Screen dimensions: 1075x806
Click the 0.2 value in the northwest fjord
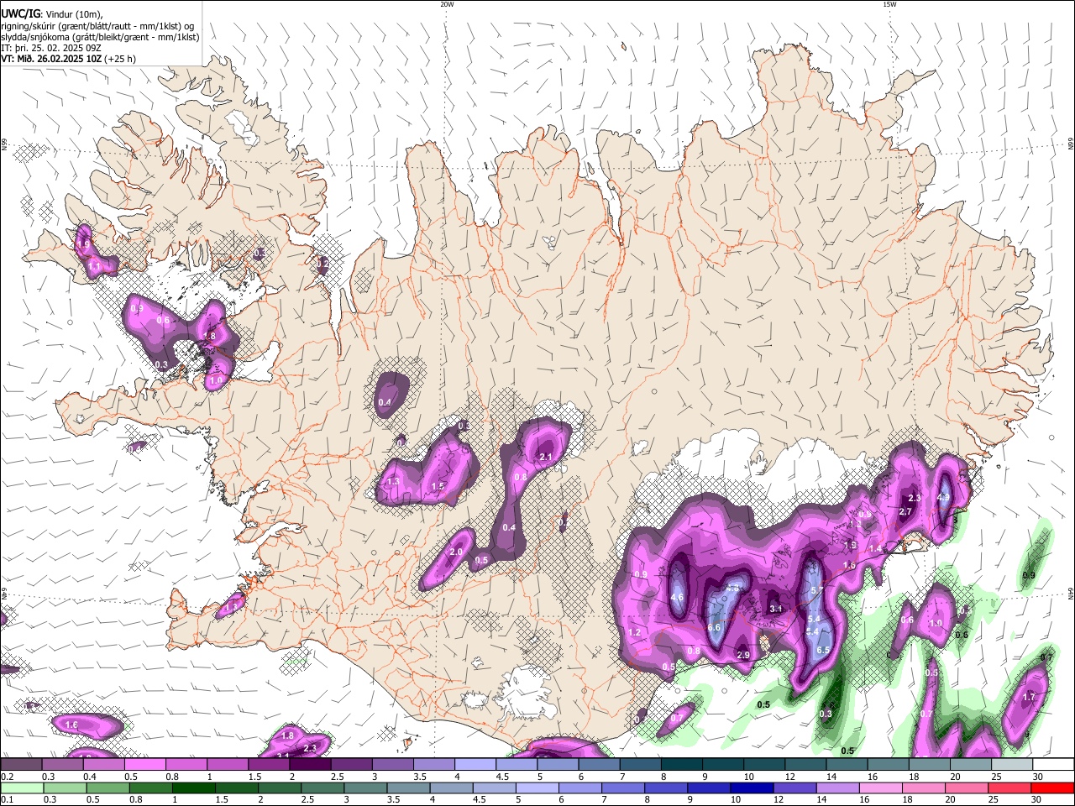[x=323, y=264]
